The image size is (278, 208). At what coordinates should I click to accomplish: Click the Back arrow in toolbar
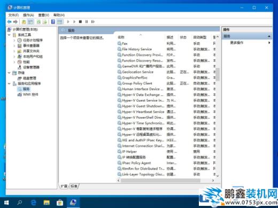pos(9,22)
